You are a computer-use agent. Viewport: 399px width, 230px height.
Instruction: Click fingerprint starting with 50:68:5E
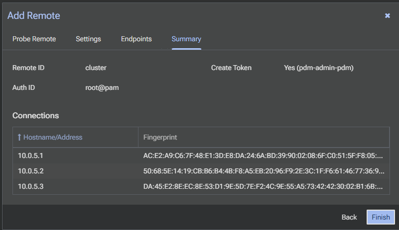264,171
